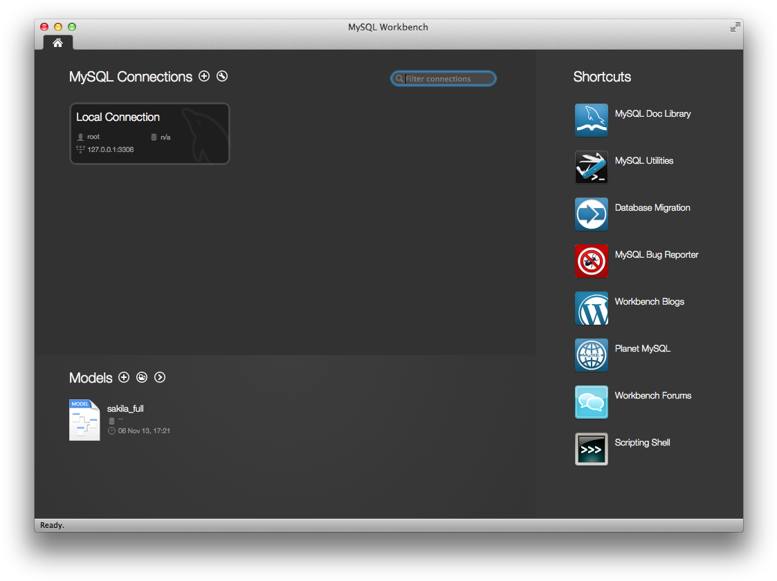The image size is (777, 581).
Task: Open the Local Connection tile
Action: pos(149,133)
